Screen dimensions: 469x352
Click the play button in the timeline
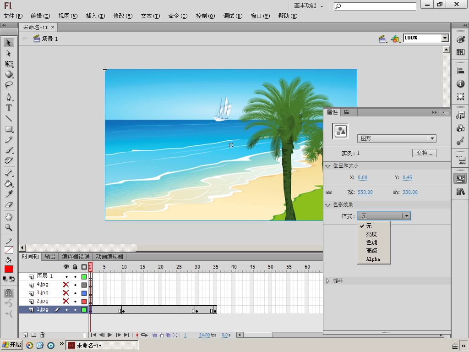(110, 335)
